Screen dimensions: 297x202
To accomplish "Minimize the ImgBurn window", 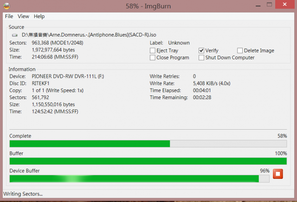I will (x=258, y=6).
